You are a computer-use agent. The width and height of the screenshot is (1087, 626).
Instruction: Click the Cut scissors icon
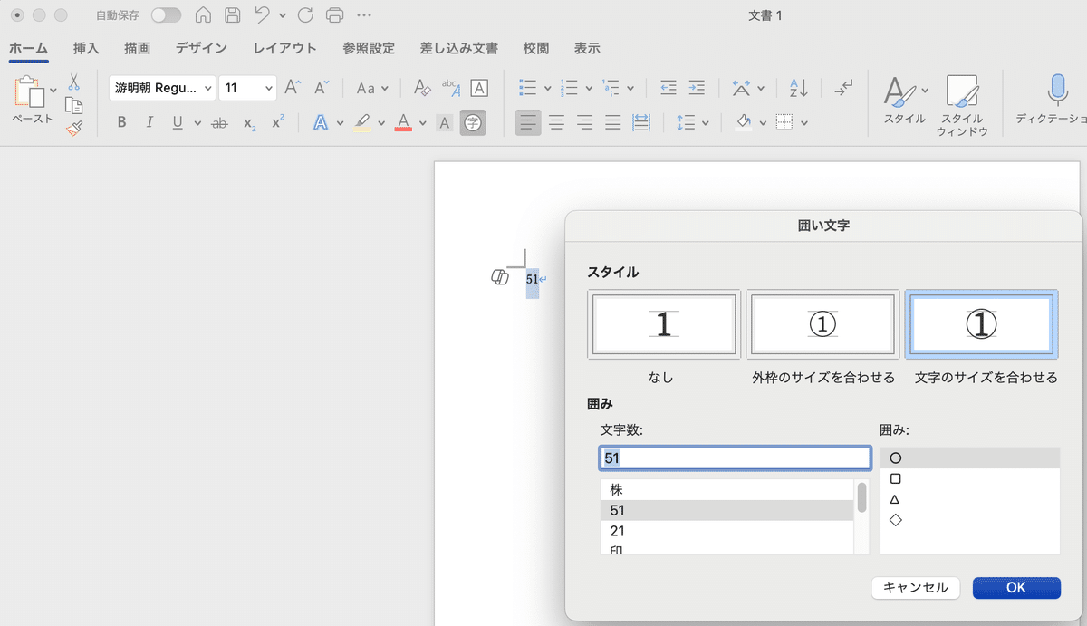[x=74, y=82]
